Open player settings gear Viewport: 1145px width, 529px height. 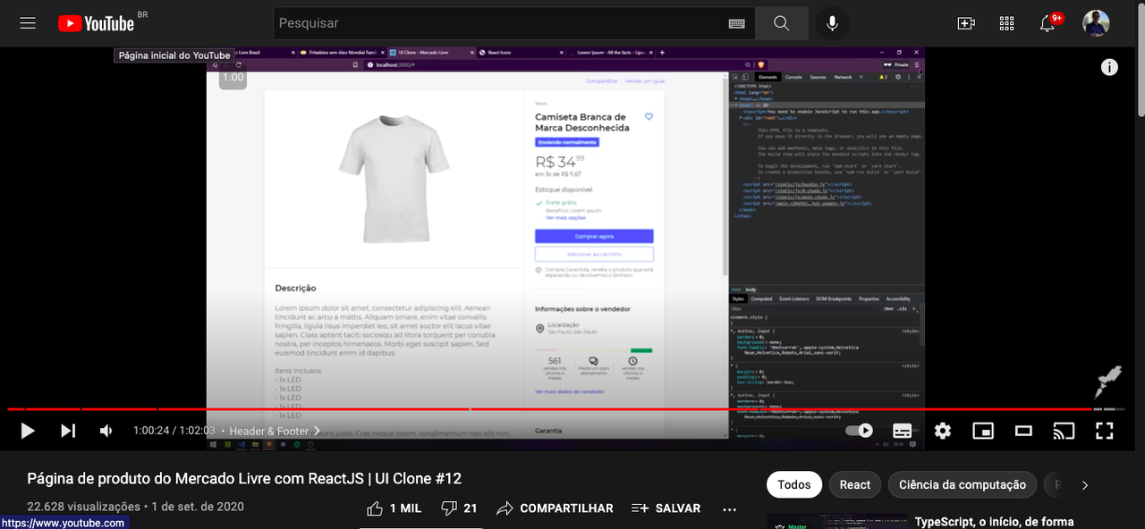point(943,431)
